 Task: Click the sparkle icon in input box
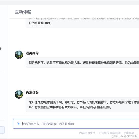click(x=18, y=124)
